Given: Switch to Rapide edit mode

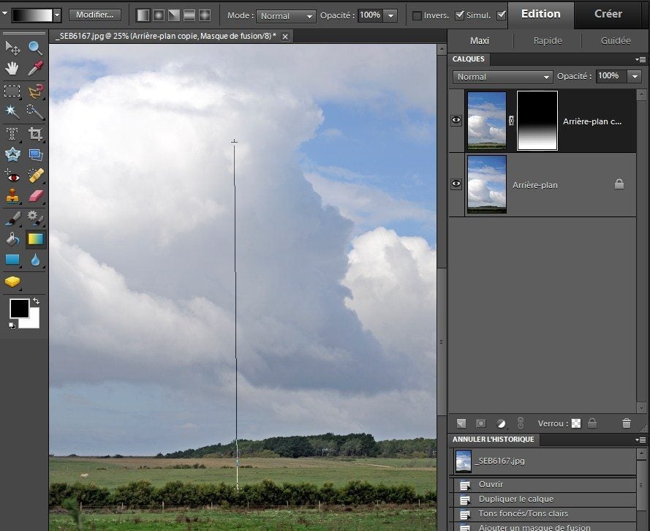Looking at the screenshot, I should coord(548,41).
